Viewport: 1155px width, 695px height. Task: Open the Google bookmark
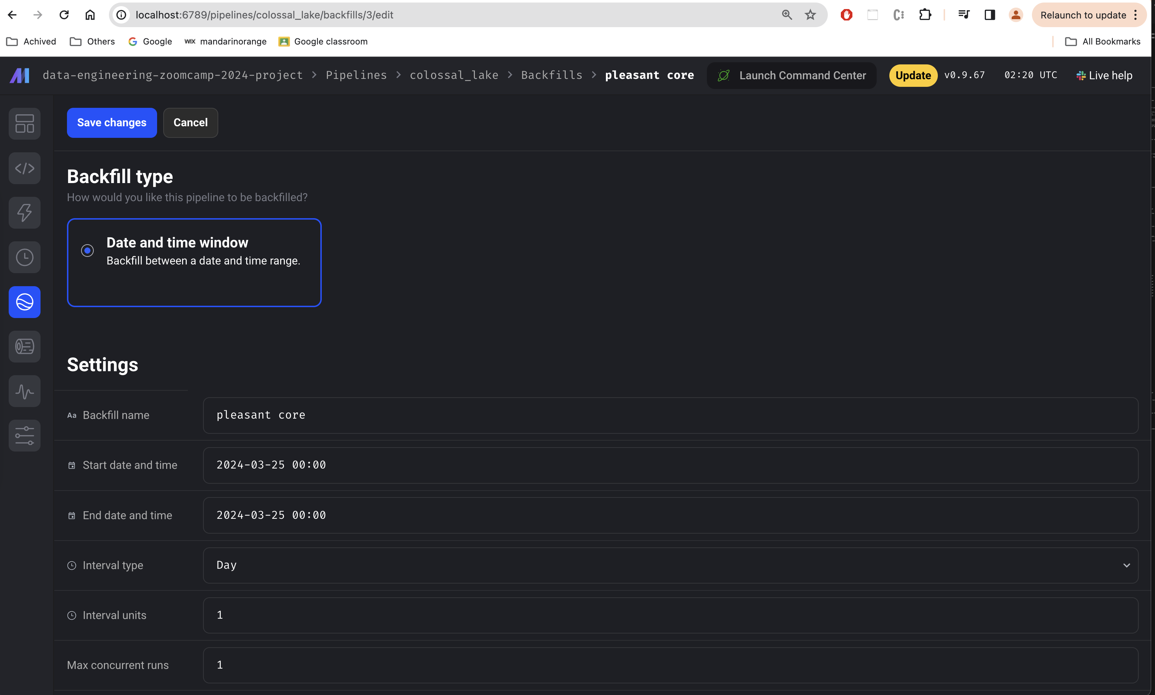[x=151, y=42]
